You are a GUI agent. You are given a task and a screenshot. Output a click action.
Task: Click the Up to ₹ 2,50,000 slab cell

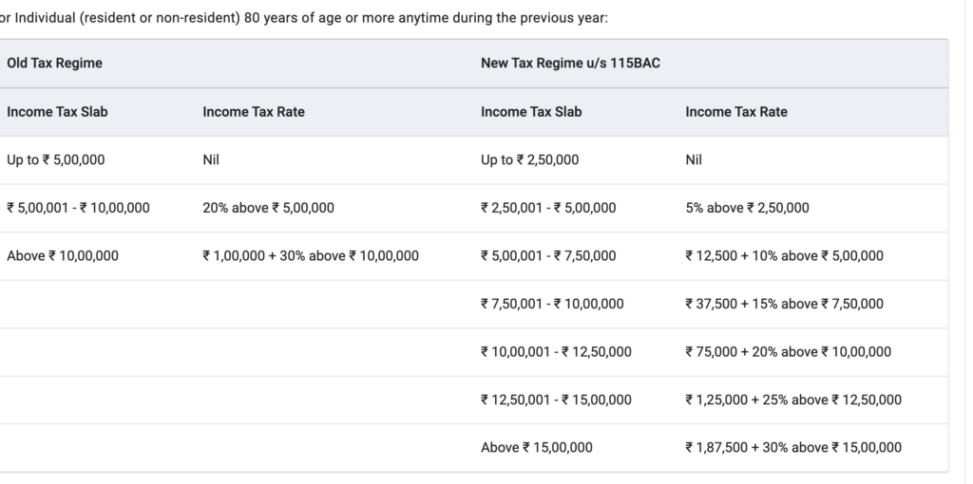tap(529, 159)
